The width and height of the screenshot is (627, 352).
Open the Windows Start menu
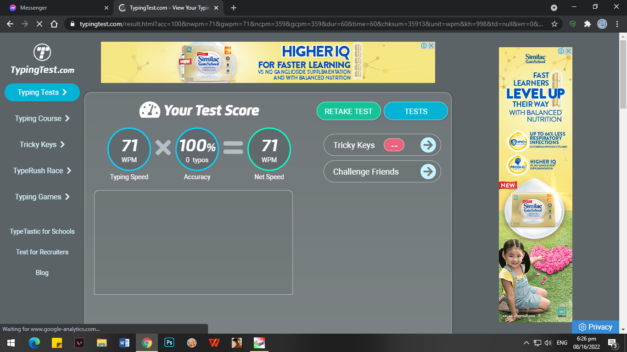tap(11, 343)
